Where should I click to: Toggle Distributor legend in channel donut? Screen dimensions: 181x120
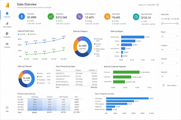pyautogui.click(x=41, y=80)
